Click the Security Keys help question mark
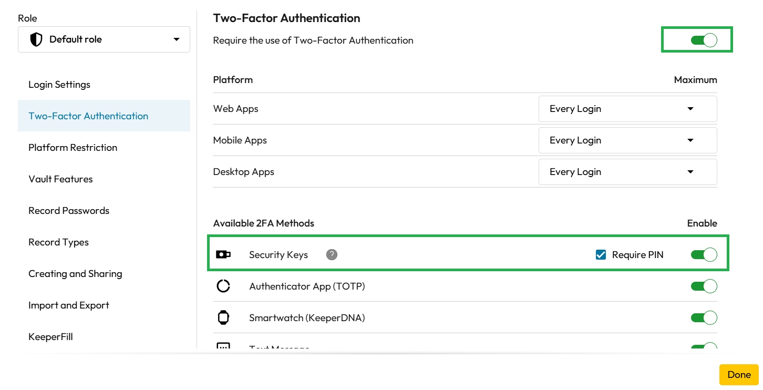 [332, 255]
